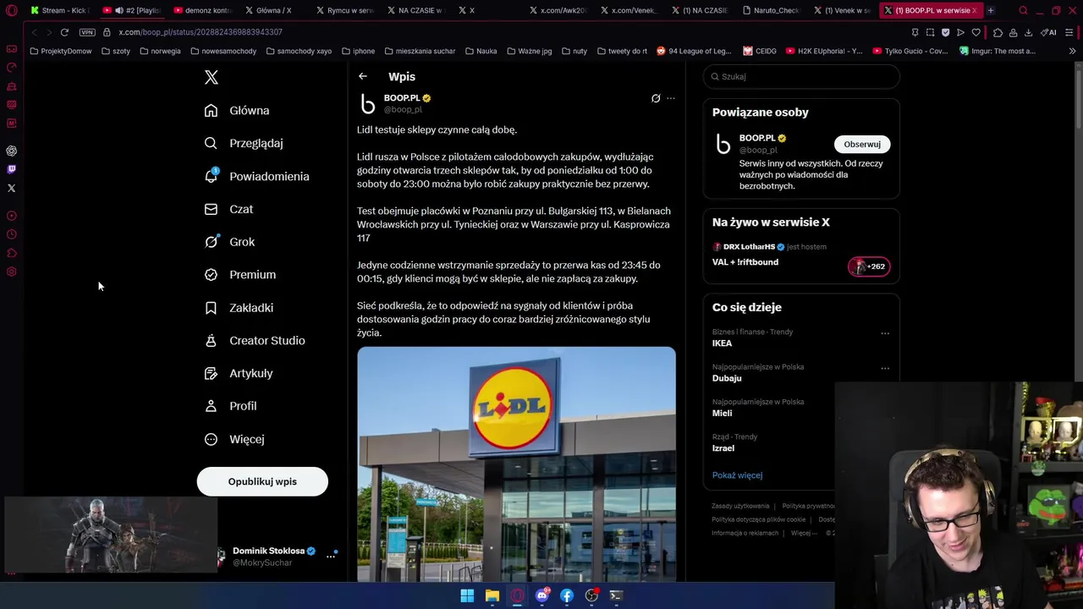This screenshot has width=1083, height=609.
Task: Click the X logo in the navigation sidebar
Action: click(x=212, y=78)
